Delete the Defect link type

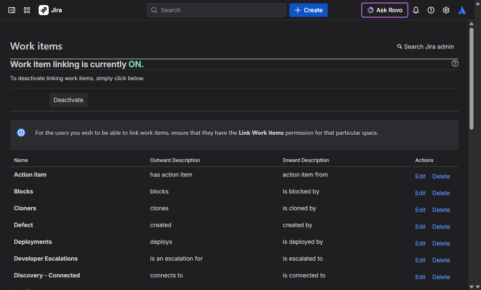pos(441,227)
